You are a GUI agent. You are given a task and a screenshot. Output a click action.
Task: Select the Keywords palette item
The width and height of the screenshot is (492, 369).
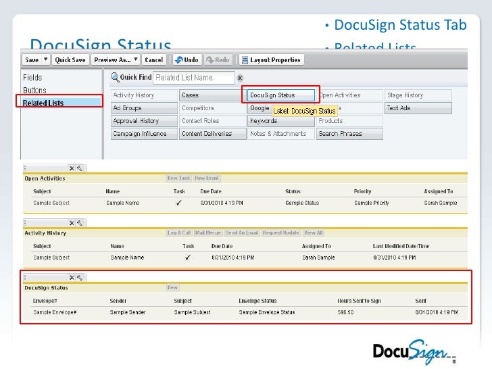tap(281, 121)
